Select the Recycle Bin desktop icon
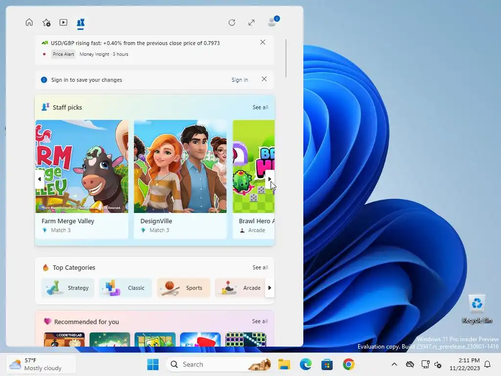Screen dimensions: 501x376 coord(477,309)
